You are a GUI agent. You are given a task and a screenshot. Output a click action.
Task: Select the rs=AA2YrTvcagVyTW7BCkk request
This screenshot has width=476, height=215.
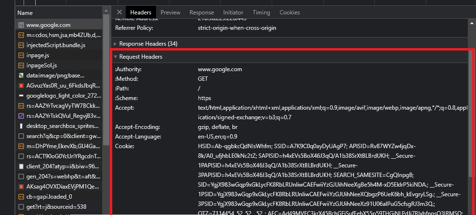click(59, 106)
